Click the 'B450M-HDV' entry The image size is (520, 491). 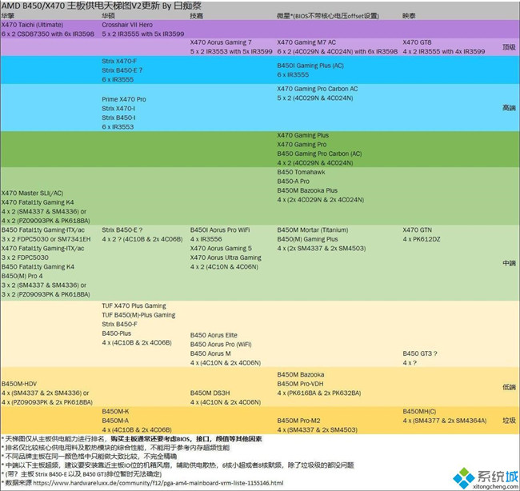pos(19,384)
